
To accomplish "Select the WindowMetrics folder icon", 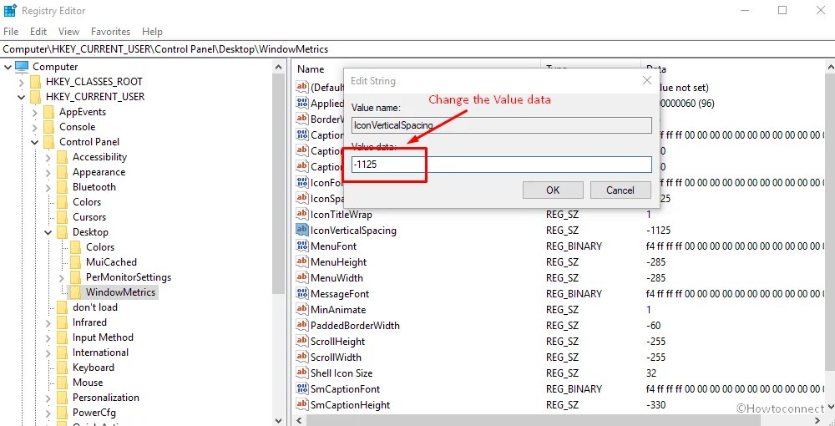I will pos(76,292).
